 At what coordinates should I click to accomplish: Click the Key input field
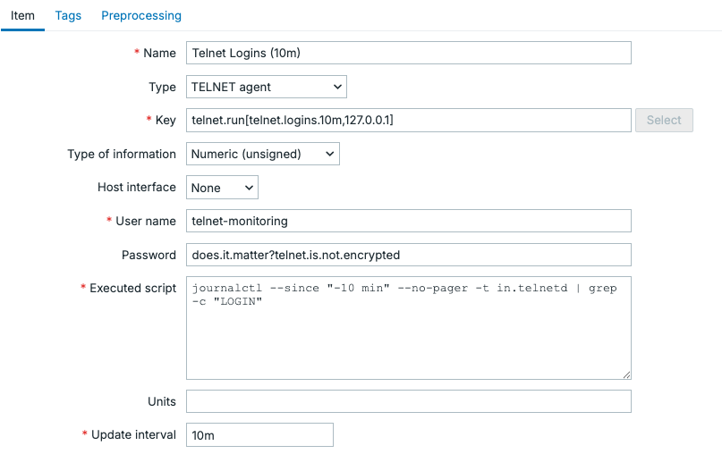click(x=409, y=120)
